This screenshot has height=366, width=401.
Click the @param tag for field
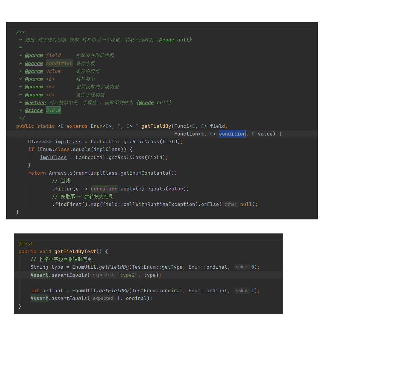[34, 55]
